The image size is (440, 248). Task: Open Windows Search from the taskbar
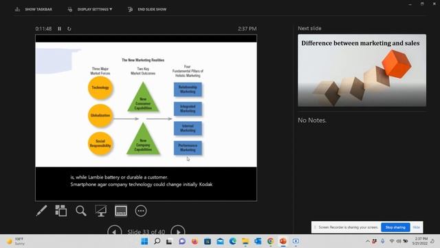pyautogui.click(x=157, y=241)
